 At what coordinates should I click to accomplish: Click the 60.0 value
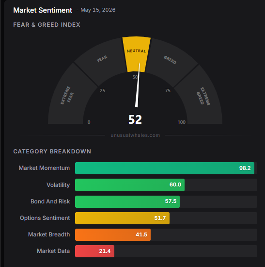point(175,184)
